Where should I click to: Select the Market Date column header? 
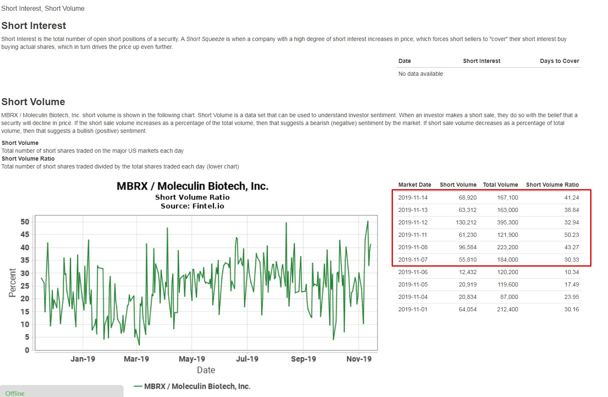414,185
